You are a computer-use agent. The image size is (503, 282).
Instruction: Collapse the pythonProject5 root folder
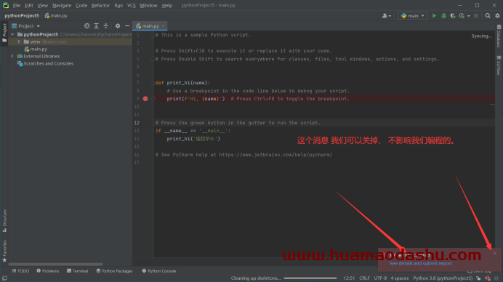(x=12, y=34)
